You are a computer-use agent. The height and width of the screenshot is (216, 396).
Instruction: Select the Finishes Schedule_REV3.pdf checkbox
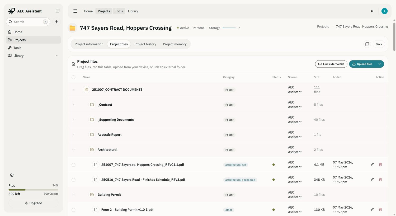coord(73,180)
